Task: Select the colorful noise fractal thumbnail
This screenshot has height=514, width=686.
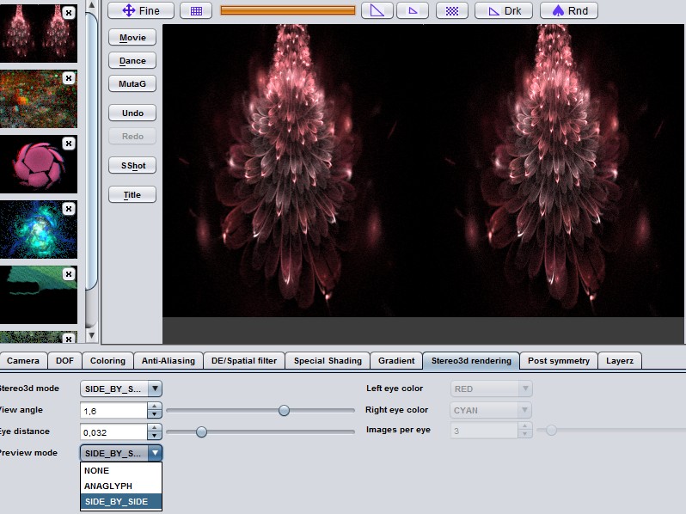Action: click(39, 99)
